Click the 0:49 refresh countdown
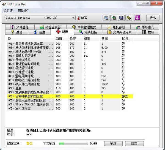The height and width of the screenshot is (150, 165). [93, 143]
